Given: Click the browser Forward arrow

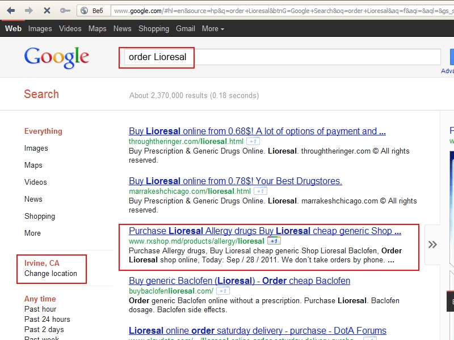Looking at the screenshot, I should 29,11.
